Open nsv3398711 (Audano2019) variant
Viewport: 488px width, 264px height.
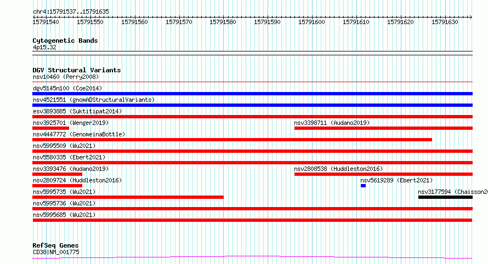[332, 123]
